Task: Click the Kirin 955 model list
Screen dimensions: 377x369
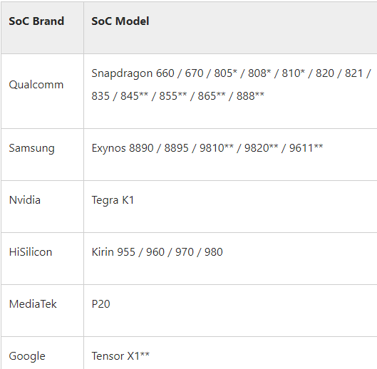Action: [157, 252]
